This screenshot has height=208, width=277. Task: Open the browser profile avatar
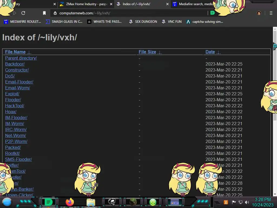click(259, 13)
